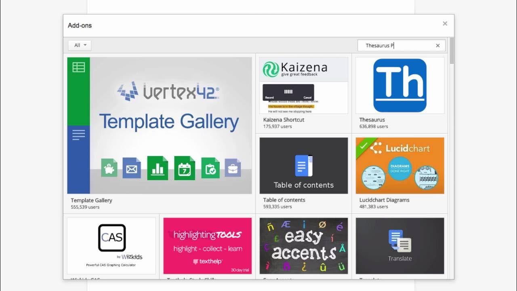Click the Lucidchart Diagrams title text

click(384, 200)
